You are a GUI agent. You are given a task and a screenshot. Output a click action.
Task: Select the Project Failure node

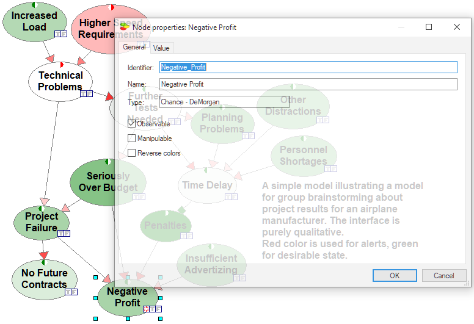click(x=42, y=222)
